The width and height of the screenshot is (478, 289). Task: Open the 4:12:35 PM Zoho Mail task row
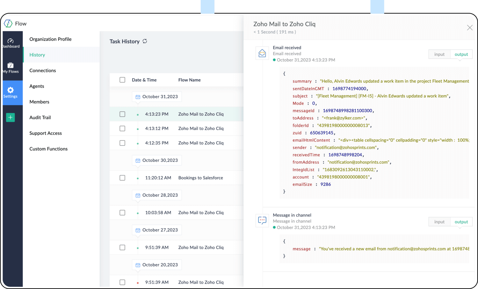tap(201, 143)
